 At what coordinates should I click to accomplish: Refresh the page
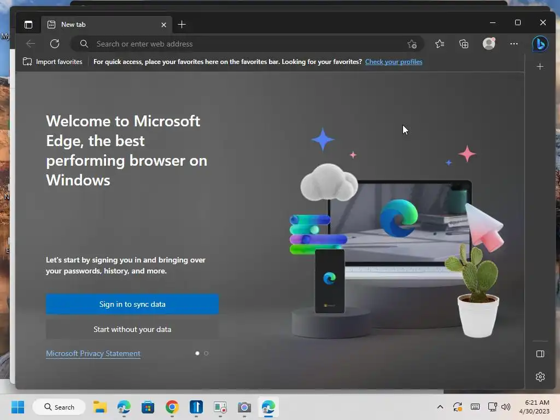pyautogui.click(x=55, y=44)
